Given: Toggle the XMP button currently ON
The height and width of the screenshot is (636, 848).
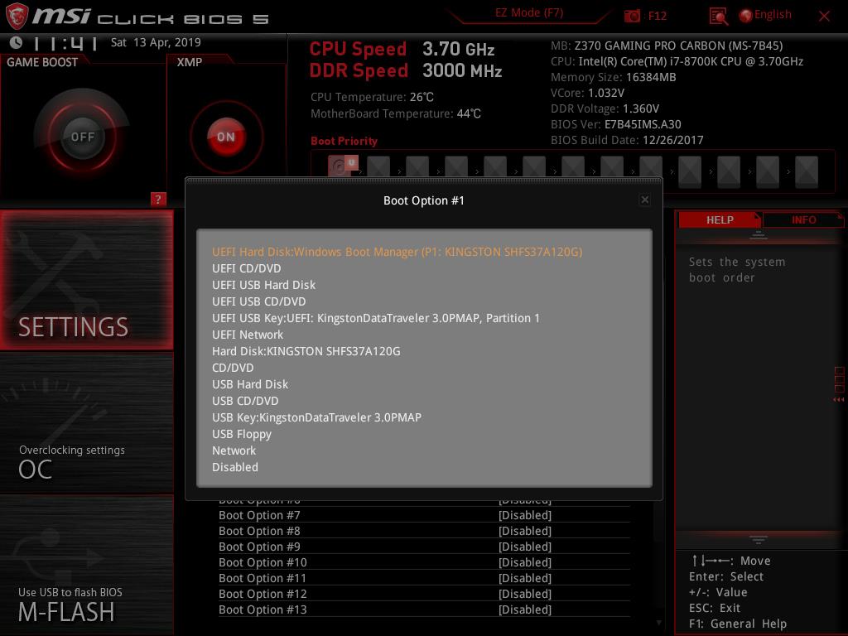Looking at the screenshot, I should pos(226,137).
